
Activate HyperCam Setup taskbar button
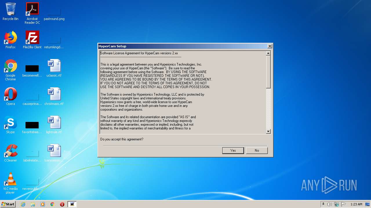pyautogui.click(x=72, y=204)
